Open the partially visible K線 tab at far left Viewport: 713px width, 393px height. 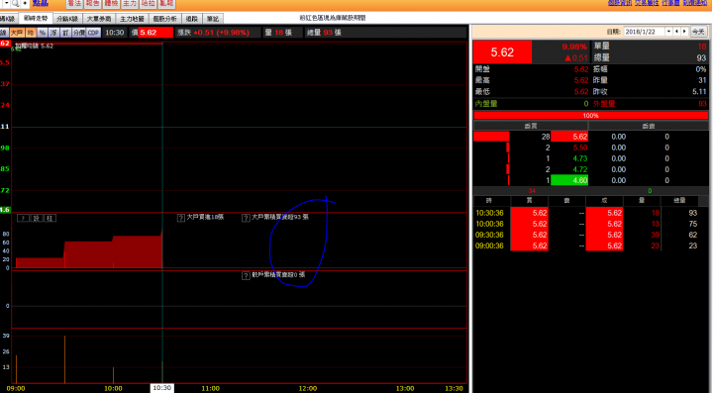coord(8,19)
